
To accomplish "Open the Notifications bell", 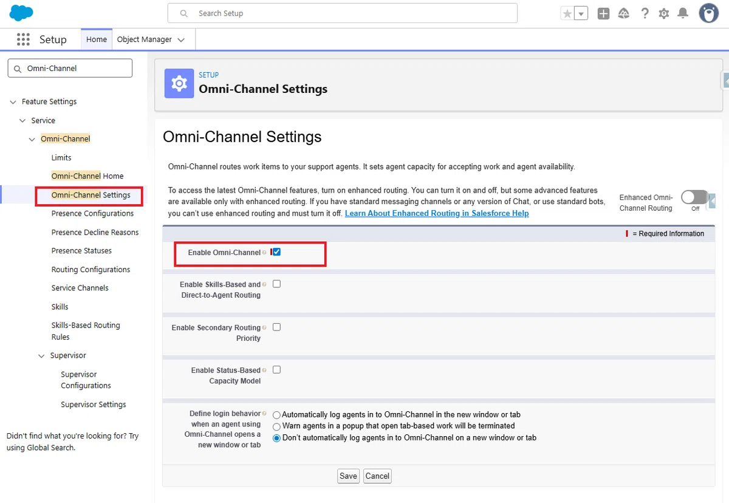I will [683, 13].
